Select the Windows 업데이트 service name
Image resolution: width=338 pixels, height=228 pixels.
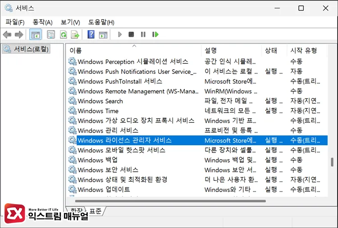(x=104, y=189)
